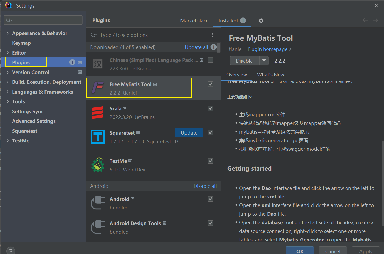Uncheck the TestMe plugin checkbox
This screenshot has height=254, width=384.
211,161
